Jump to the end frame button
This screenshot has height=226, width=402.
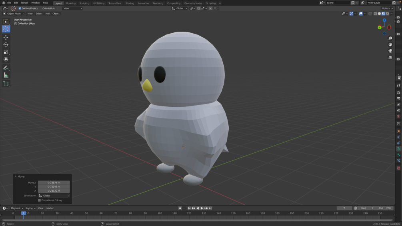pyautogui.click(x=210, y=208)
